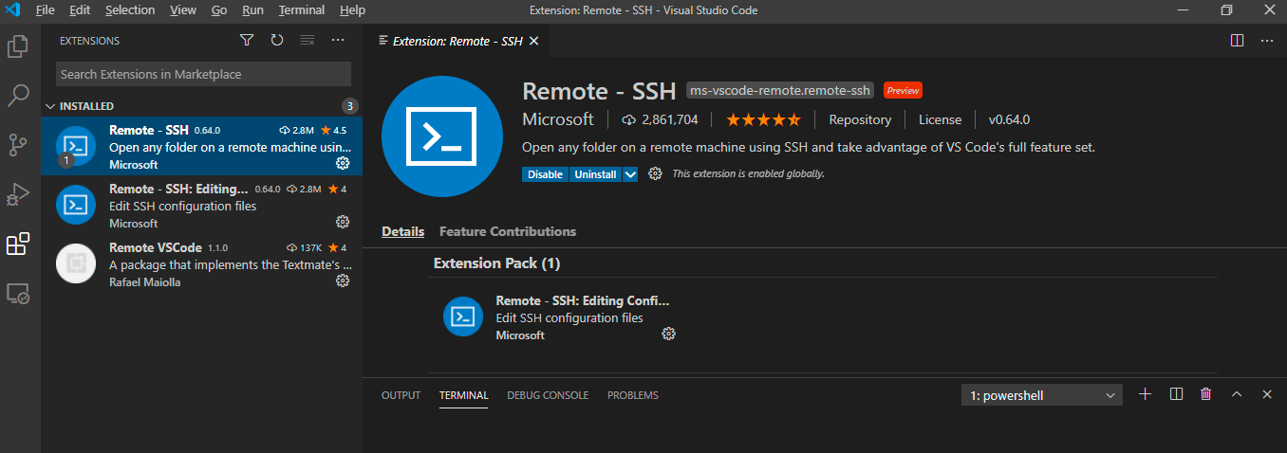
Task: Click in Search Extensions in Marketplace field
Action: click(203, 74)
